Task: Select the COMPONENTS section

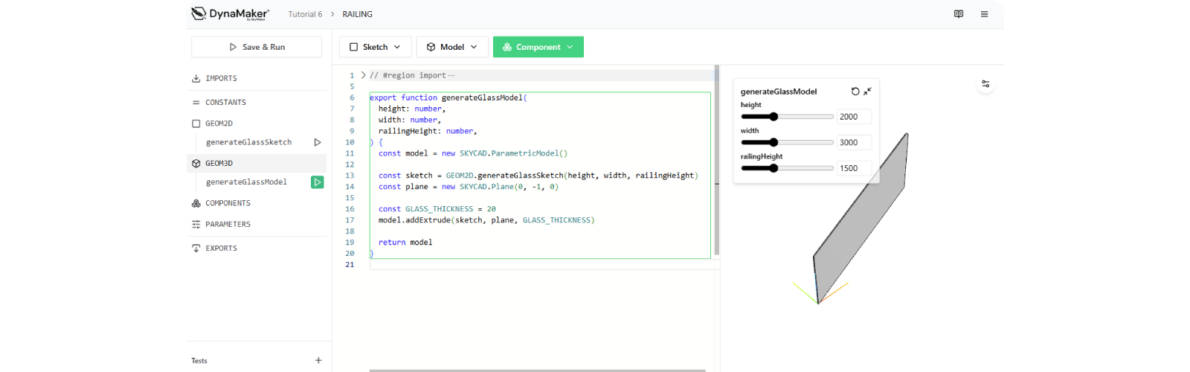Action: (228, 203)
